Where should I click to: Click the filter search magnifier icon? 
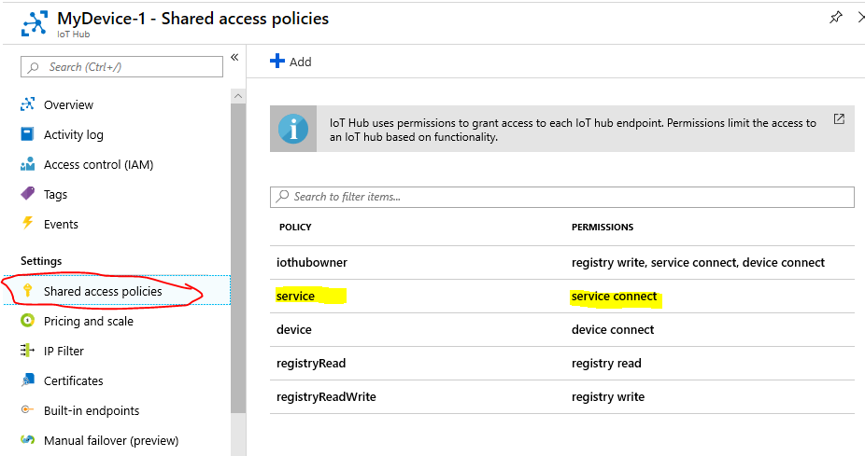click(282, 196)
